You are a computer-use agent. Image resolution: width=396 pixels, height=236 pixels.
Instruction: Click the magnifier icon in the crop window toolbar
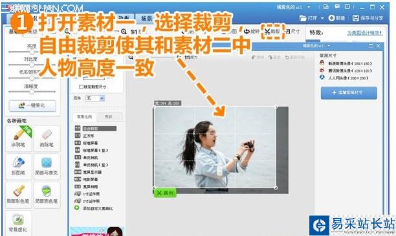[131, 58]
